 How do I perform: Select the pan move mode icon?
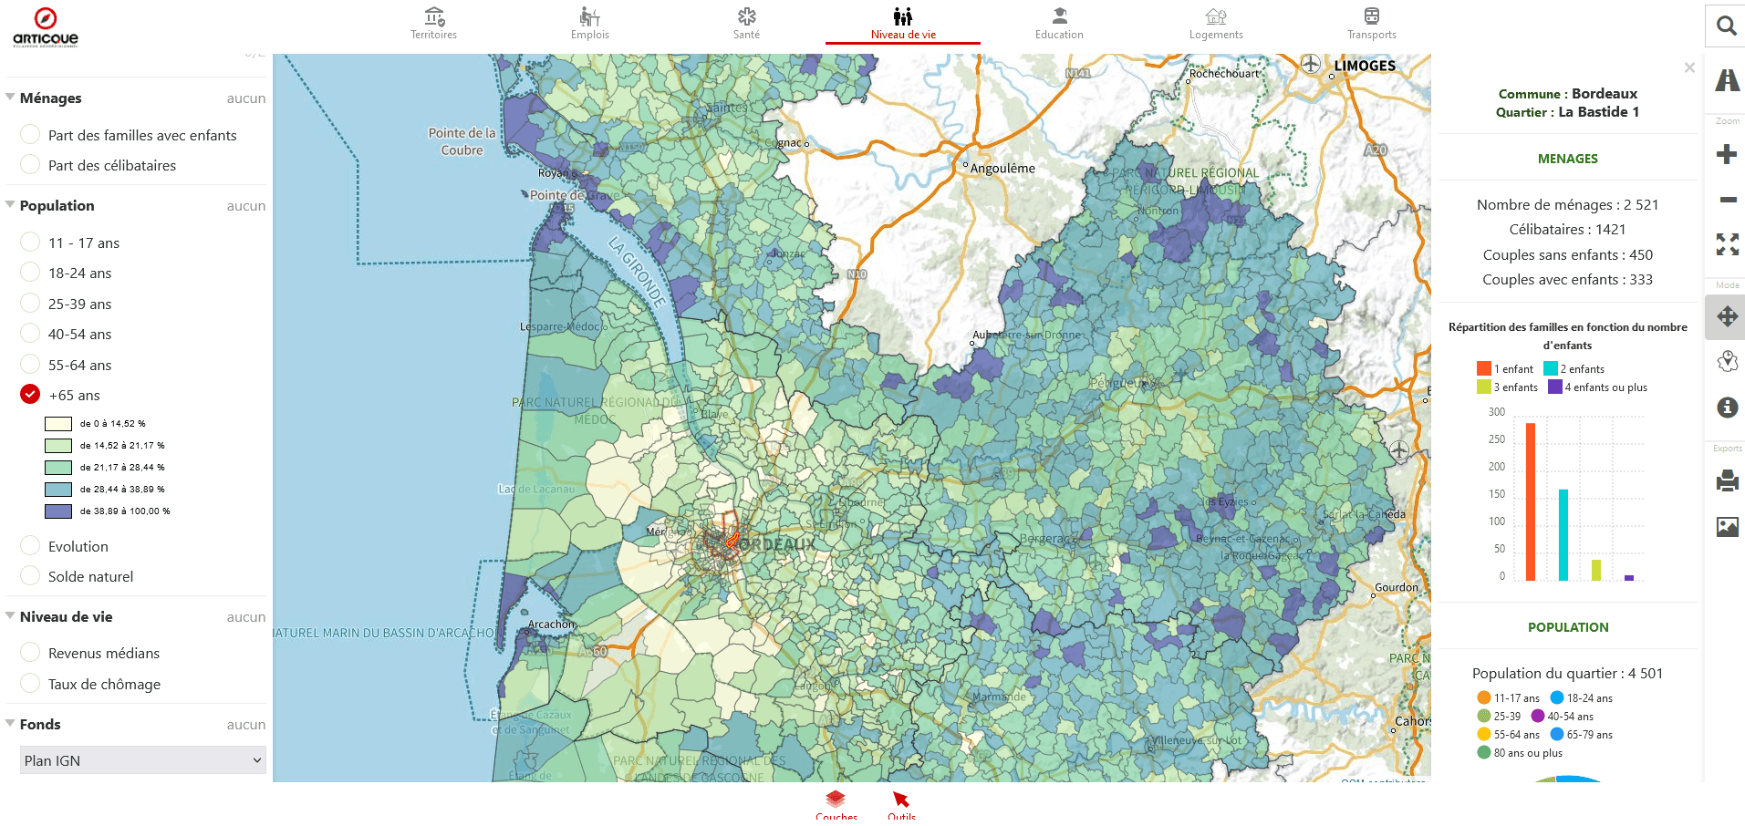1727,317
